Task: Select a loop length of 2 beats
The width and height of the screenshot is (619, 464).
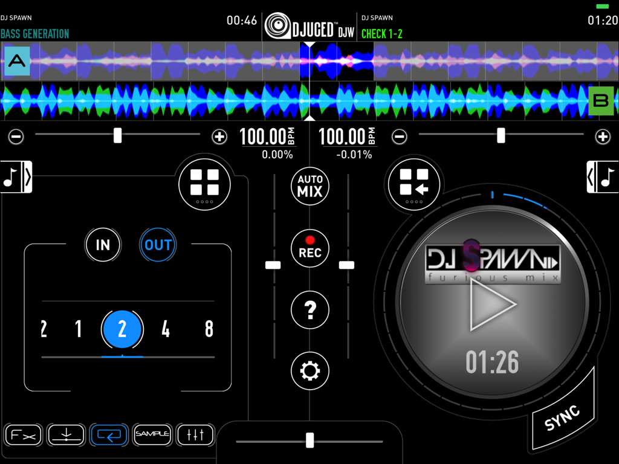Action: point(123,329)
